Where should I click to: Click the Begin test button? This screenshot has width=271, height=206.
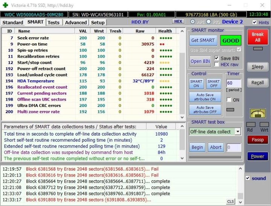(197, 147)
